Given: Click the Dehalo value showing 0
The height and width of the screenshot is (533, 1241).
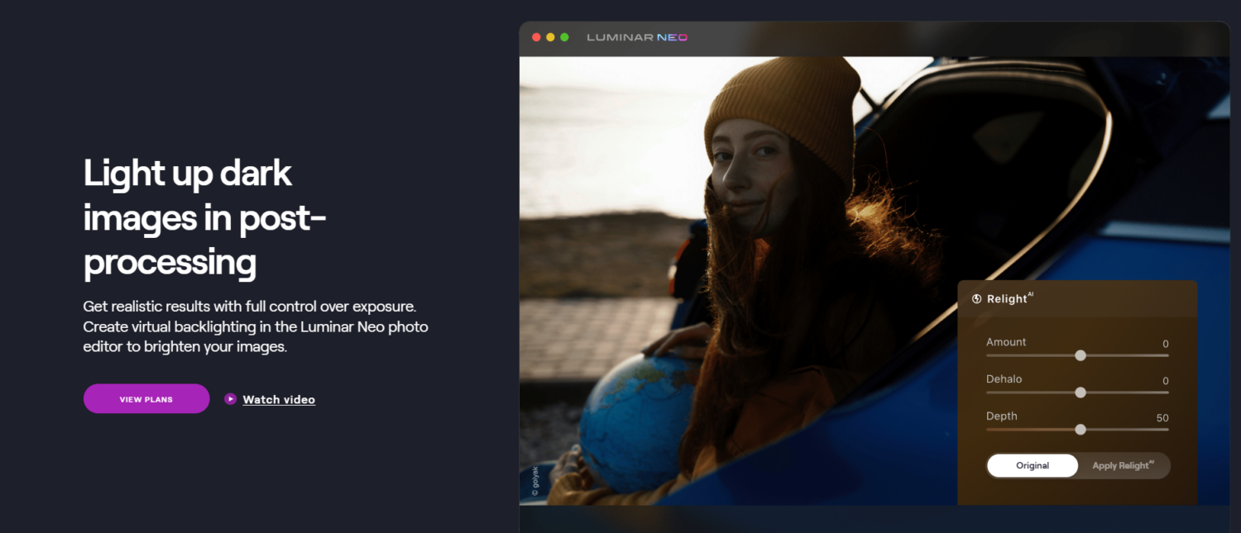Looking at the screenshot, I should coord(1165,380).
